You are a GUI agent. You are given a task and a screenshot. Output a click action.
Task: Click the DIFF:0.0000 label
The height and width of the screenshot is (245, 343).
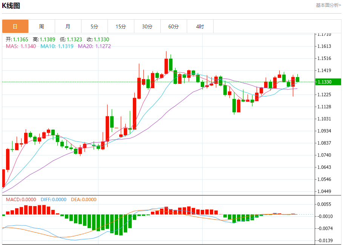(x=54, y=200)
